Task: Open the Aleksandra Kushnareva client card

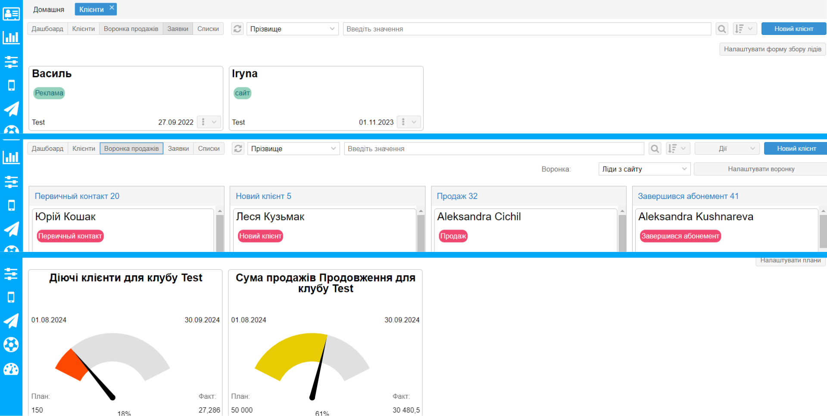Action: (727, 230)
